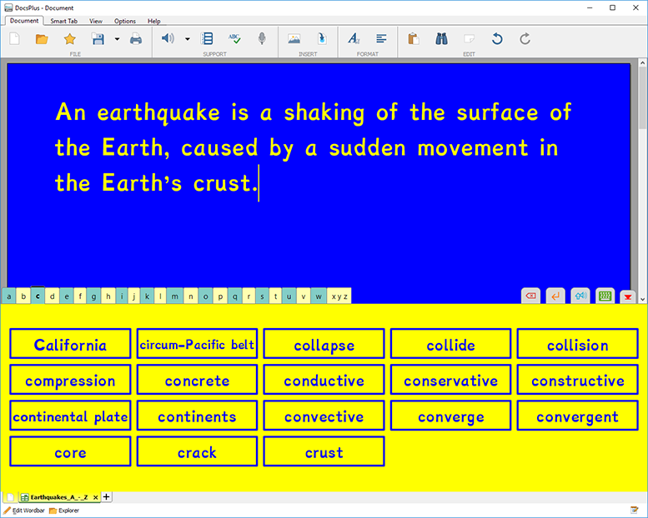Screen dimensions: 648x518
Task: Open the speak options dropdown arrow
Action: click(x=187, y=38)
